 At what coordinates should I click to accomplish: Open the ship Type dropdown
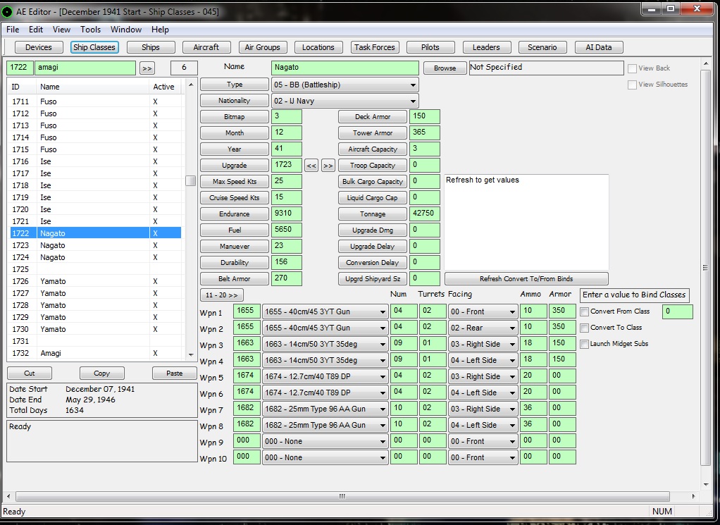[345, 85]
